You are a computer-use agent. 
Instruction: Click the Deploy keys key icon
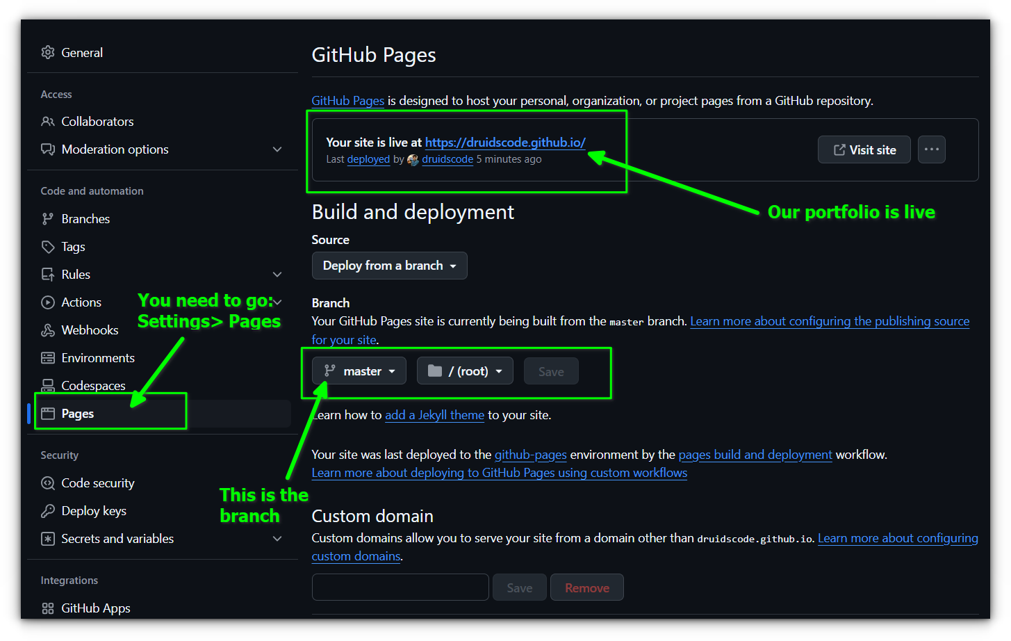[x=48, y=511]
